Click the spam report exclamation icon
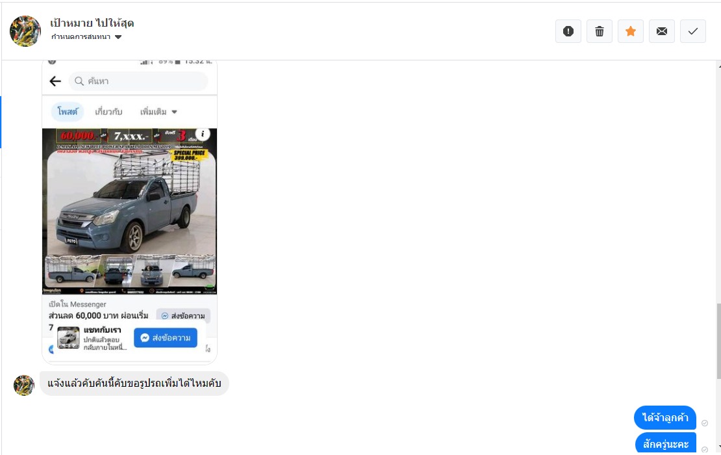The width and height of the screenshot is (721, 455). point(568,31)
